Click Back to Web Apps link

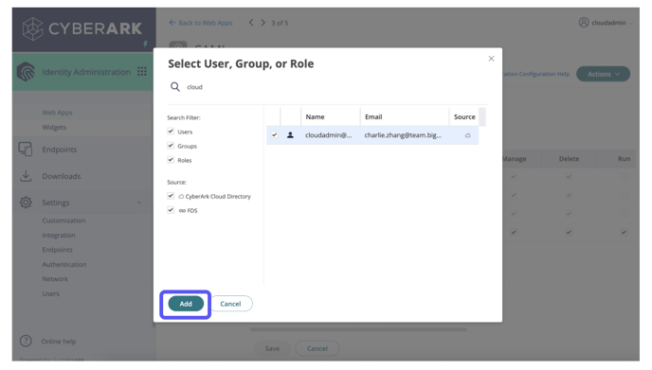click(201, 23)
